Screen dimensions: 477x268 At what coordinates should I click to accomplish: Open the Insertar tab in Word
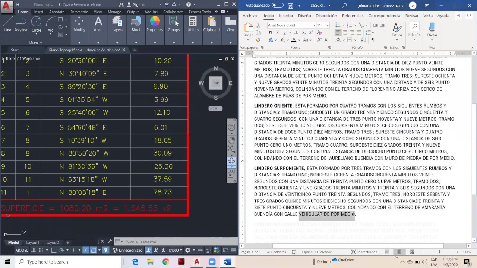tap(286, 16)
